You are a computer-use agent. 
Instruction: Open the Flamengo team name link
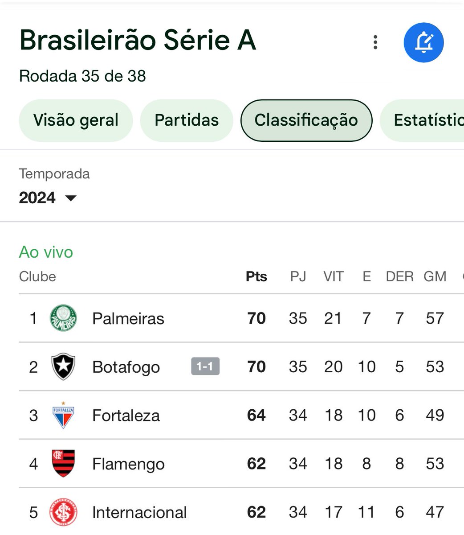click(x=128, y=464)
